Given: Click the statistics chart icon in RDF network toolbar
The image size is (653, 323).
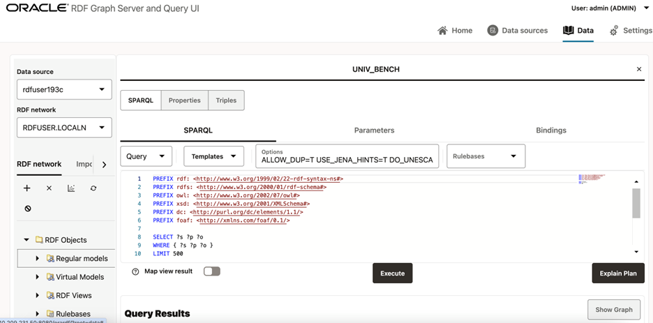Looking at the screenshot, I should point(71,188).
